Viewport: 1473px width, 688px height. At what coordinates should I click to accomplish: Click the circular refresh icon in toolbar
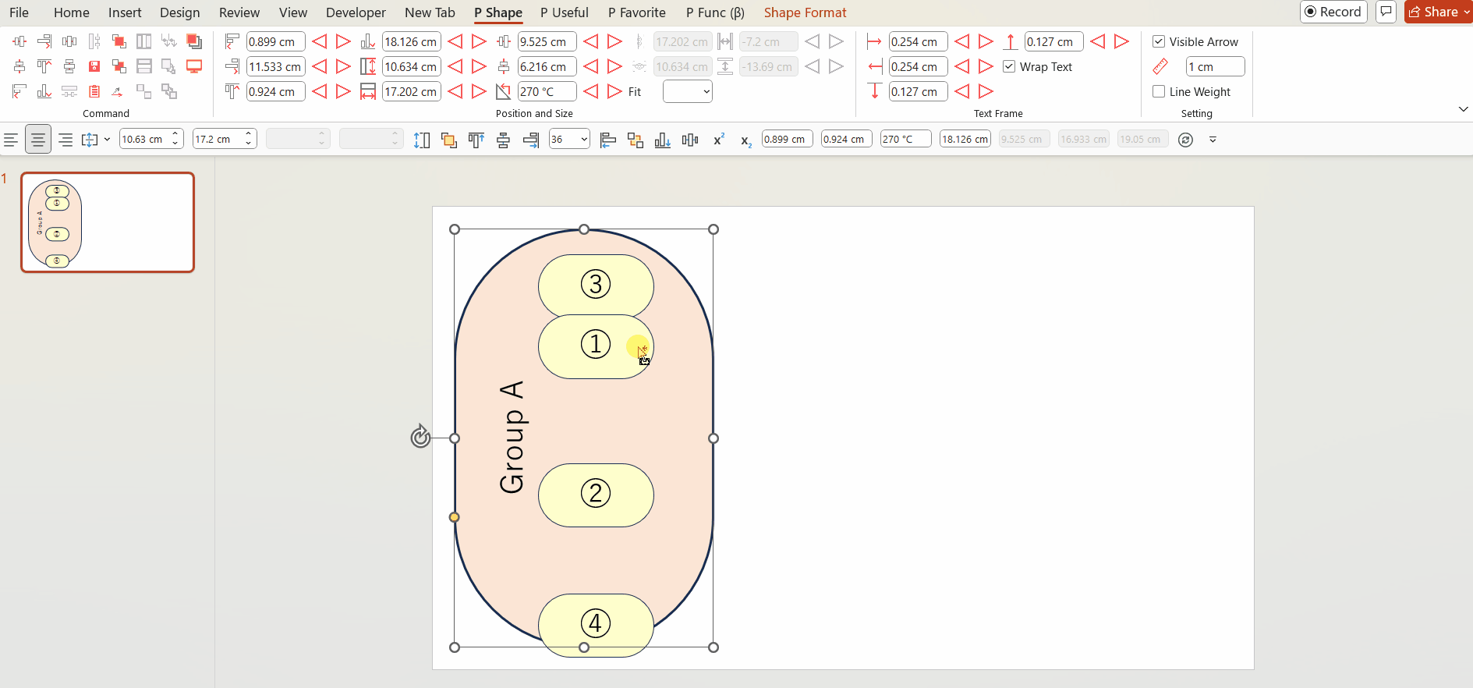(1185, 140)
